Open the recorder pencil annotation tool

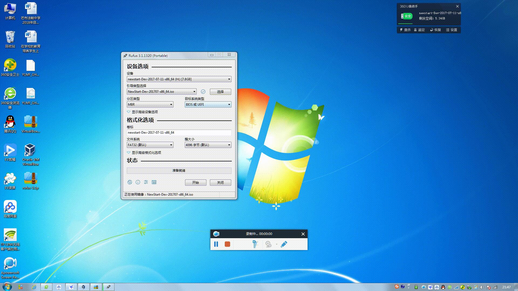tap(284, 244)
